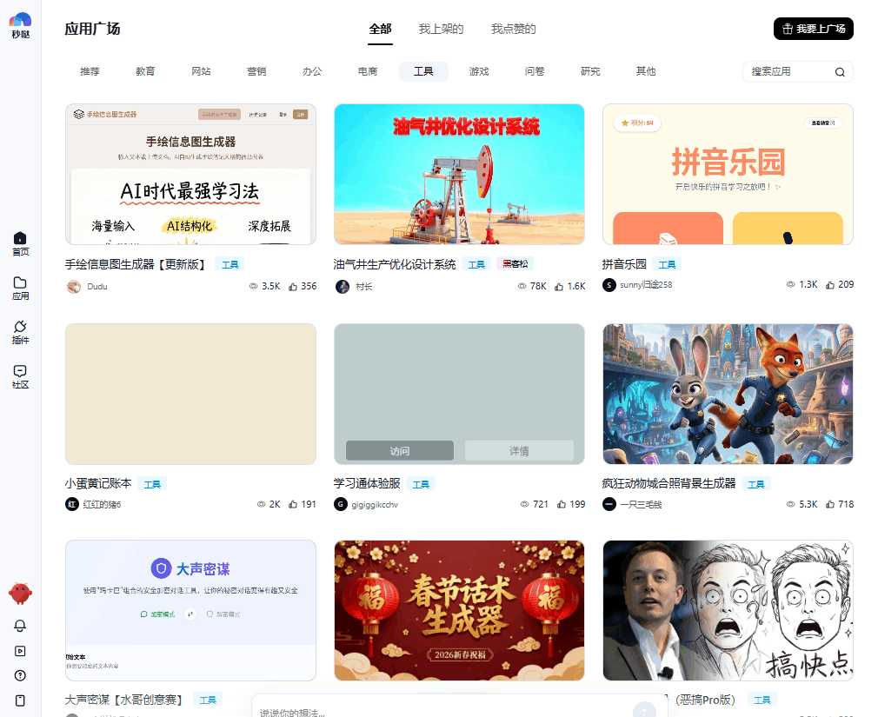Select the 教育 category tab
The height and width of the screenshot is (717, 878).
coord(145,71)
